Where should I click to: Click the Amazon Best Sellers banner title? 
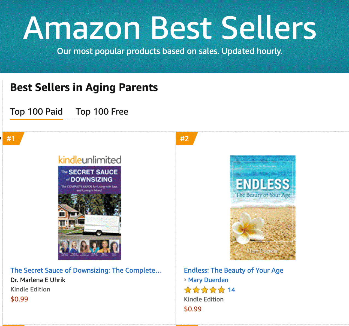pos(170,28)
